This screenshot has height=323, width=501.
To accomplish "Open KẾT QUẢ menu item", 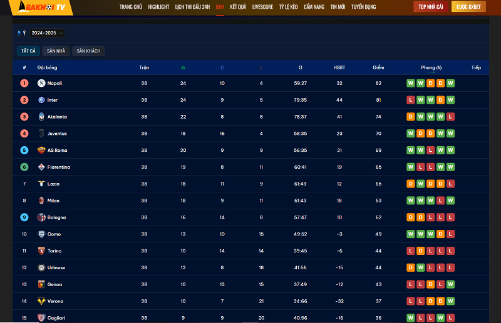I will coord(238,7).
